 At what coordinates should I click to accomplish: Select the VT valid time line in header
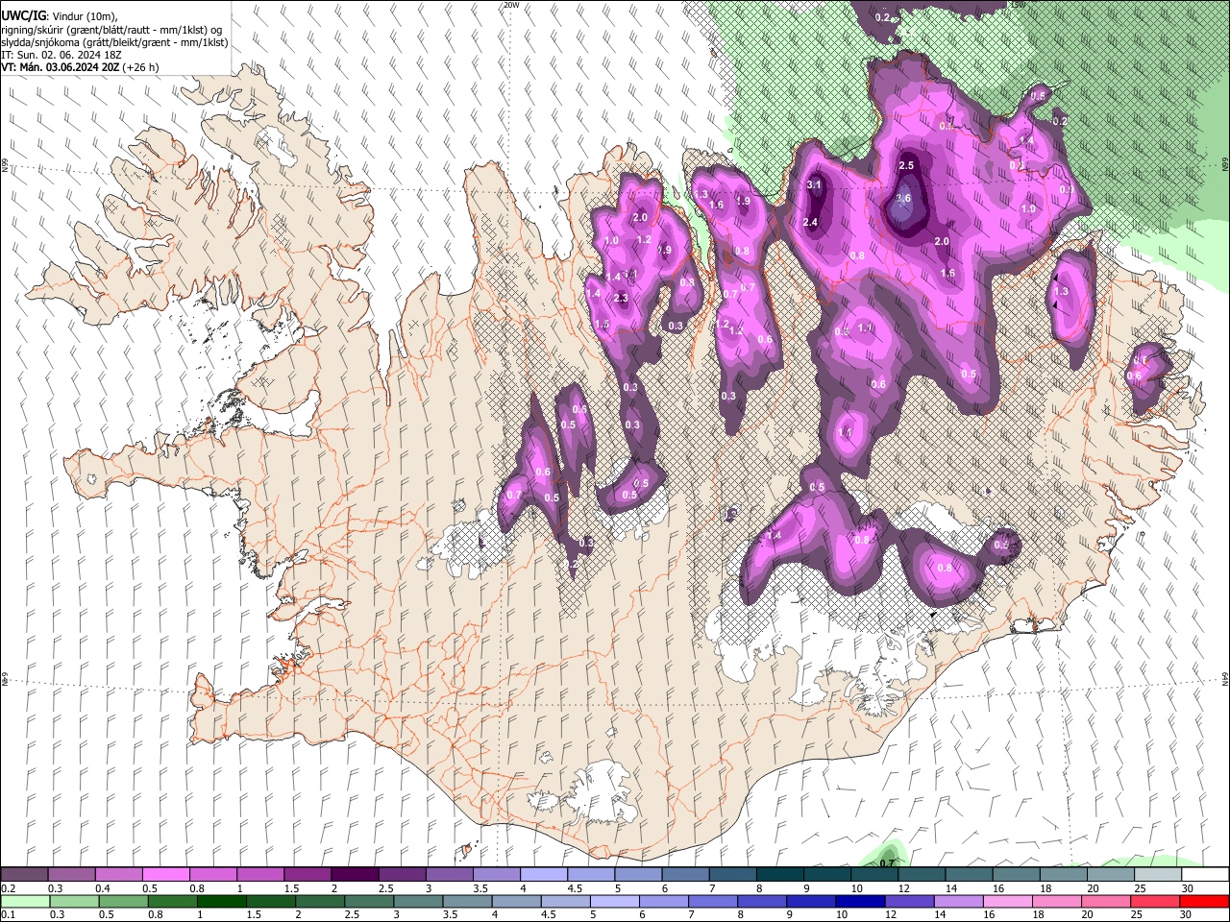coord(80,67)
